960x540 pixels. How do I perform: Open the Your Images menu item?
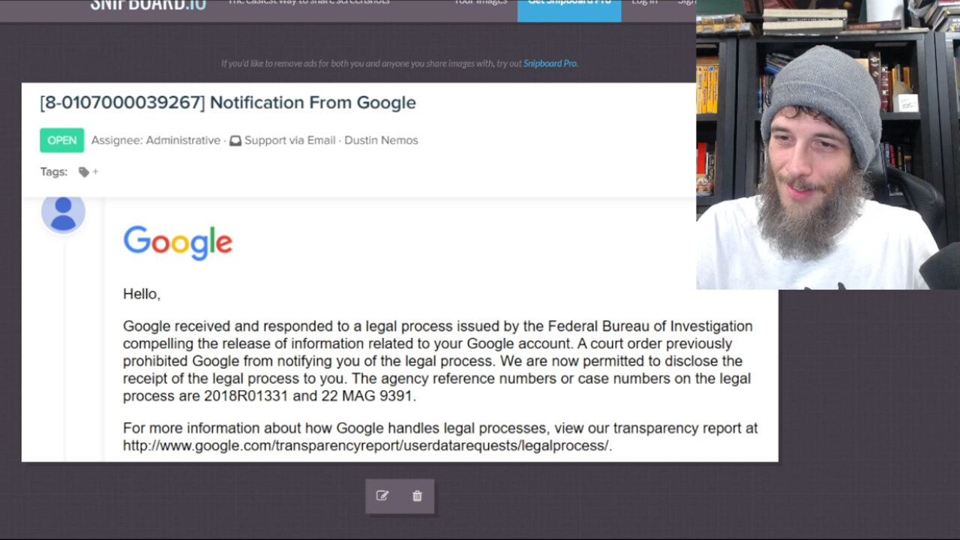point(481,3)
